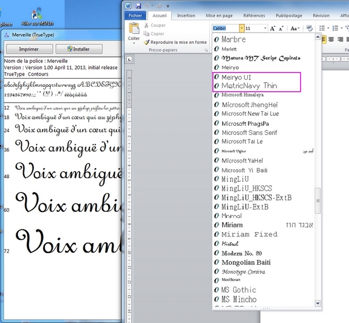Save the document via quick access toolbar
The height and width of the screenshot is (323, 349).
tap(138, 6)
